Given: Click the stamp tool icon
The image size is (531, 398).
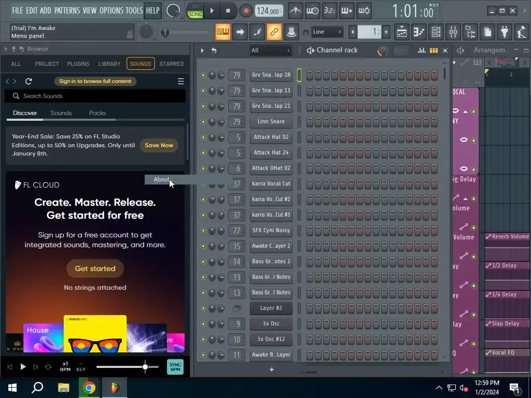Looking at the screenshot, I should point(291,32).
